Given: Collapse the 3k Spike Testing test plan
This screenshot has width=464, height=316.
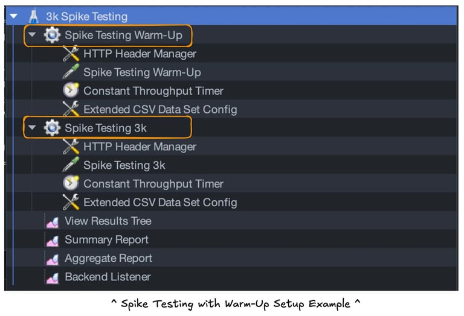Looking at the screenshot, I should click(13, 16).
